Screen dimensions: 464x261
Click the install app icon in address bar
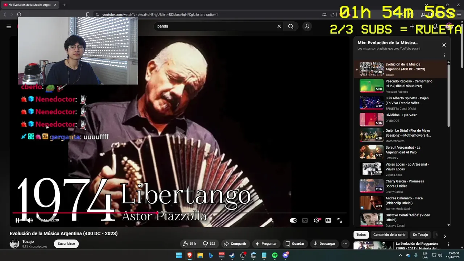324,14
